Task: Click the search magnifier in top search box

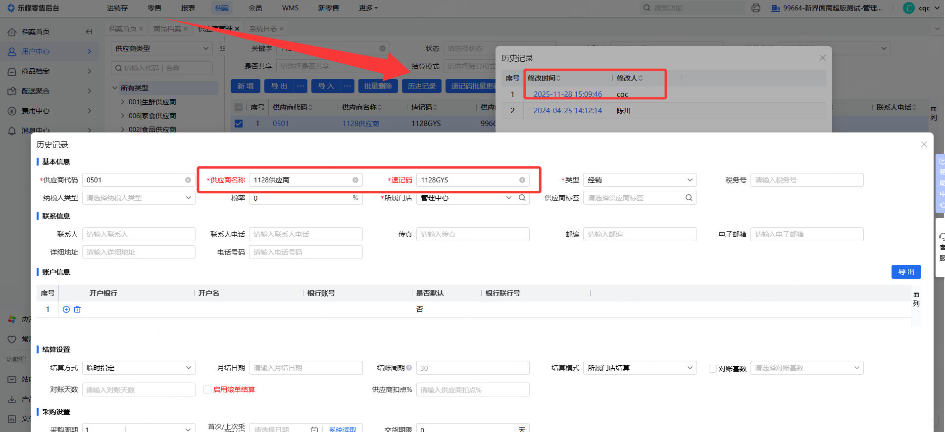Action: click(647, 8)
